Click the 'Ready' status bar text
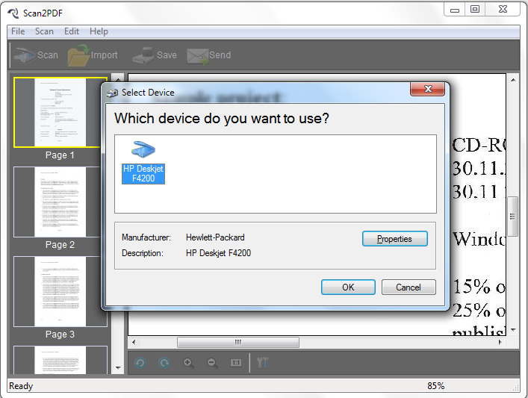The image size is (528, 398). pyautogui.click(x=21, y=386)
